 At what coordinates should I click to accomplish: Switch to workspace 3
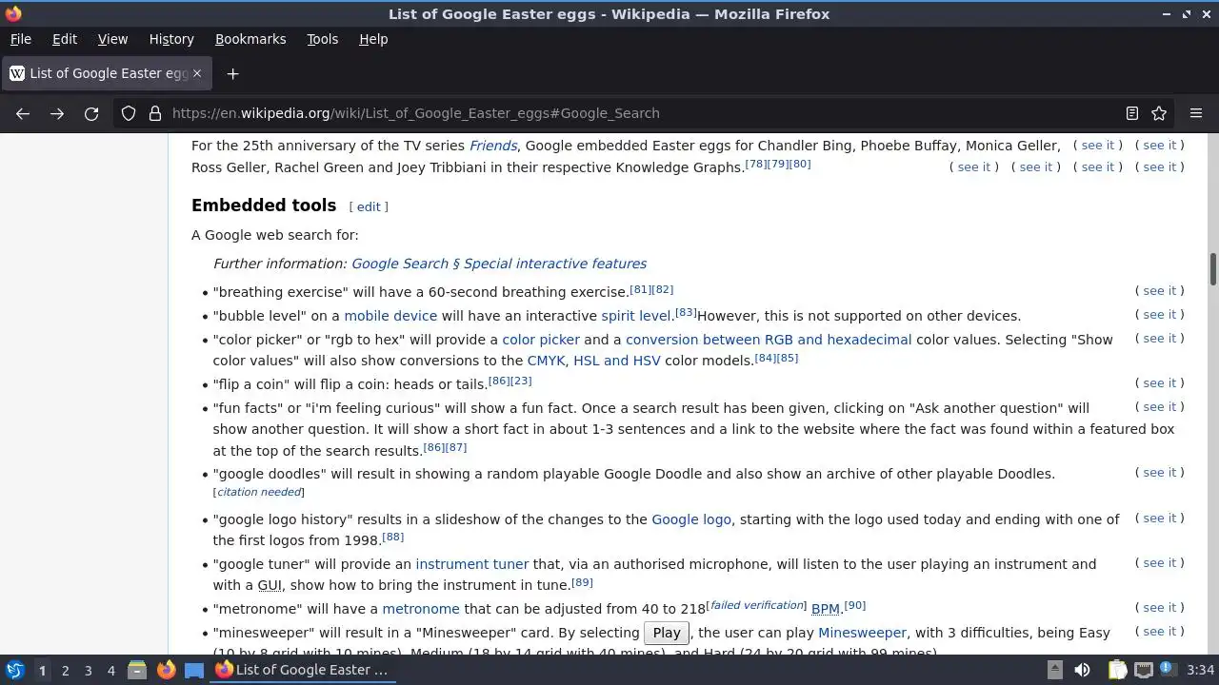click(x=88, y=670)
